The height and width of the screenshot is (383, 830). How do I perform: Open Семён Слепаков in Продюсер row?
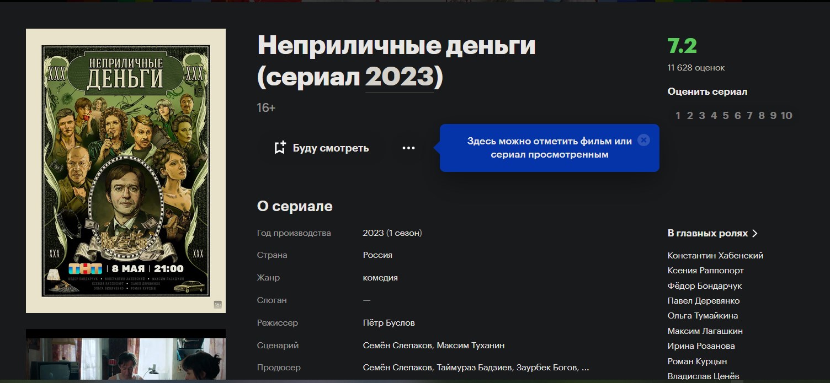[x=397, y=368]
